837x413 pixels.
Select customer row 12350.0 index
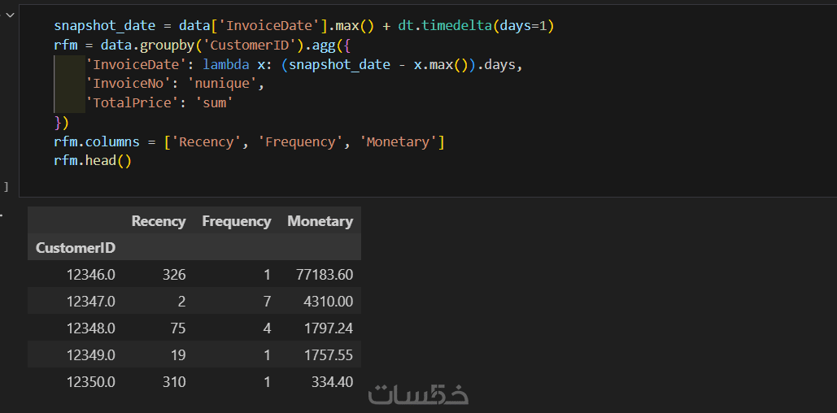[90, 382]
